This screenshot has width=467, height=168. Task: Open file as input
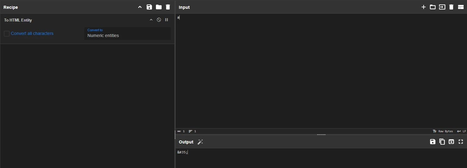[442, 7]
